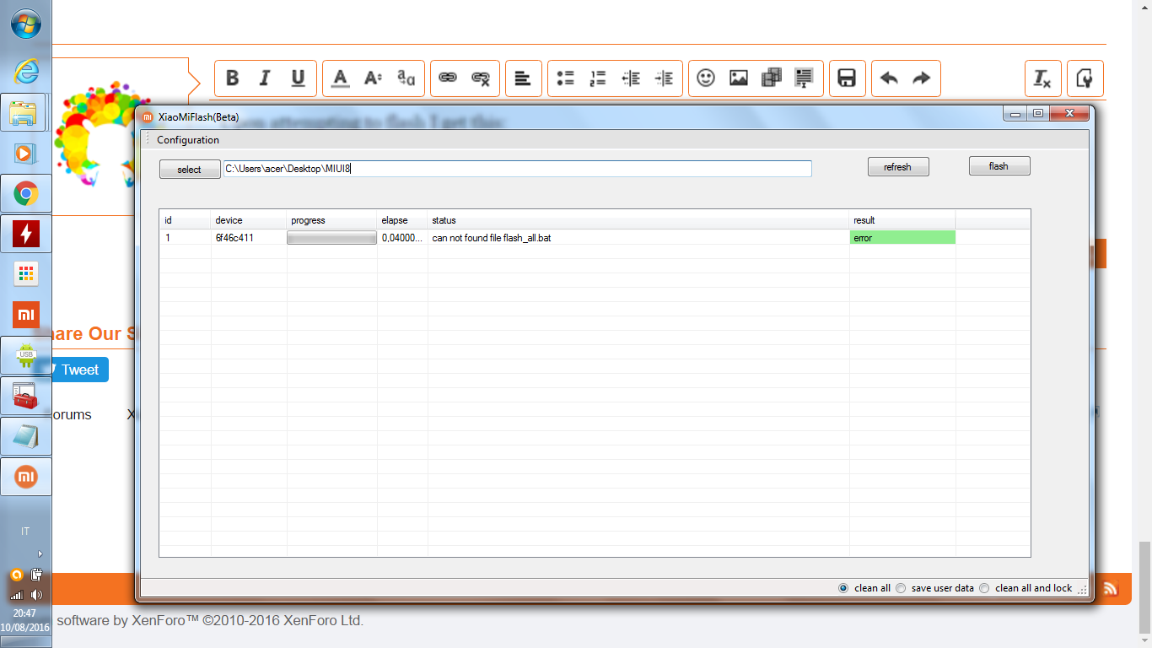Switch to Google Chrome in taskbar
1152x648 pixels.
(25, 194)
